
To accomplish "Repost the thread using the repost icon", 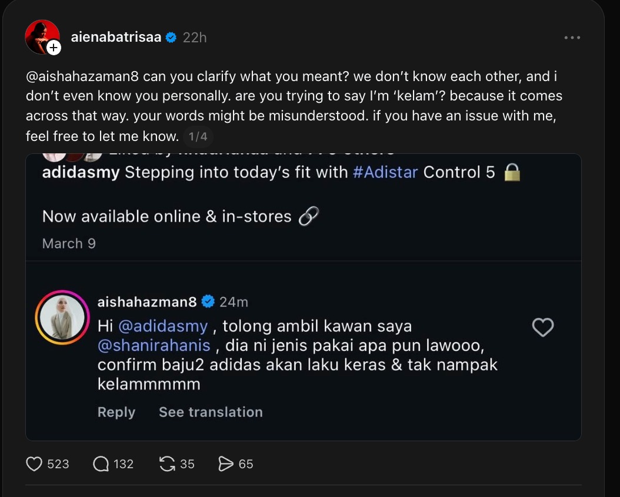I will point(168,464).
